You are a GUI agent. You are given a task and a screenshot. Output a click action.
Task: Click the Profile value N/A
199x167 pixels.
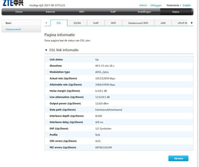pyautogui.click(x=98, y=135)
